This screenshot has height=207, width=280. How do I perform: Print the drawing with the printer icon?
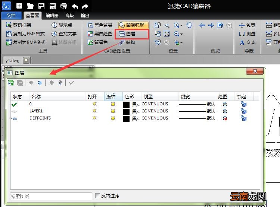click(x=64, y=6)
